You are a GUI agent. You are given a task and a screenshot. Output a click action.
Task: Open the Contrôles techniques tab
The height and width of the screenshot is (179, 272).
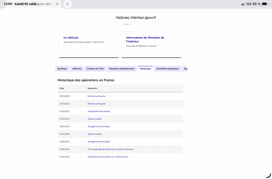point(167,69)
